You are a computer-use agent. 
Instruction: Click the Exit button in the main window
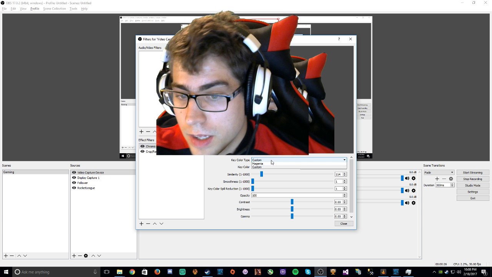coord(473,198)
